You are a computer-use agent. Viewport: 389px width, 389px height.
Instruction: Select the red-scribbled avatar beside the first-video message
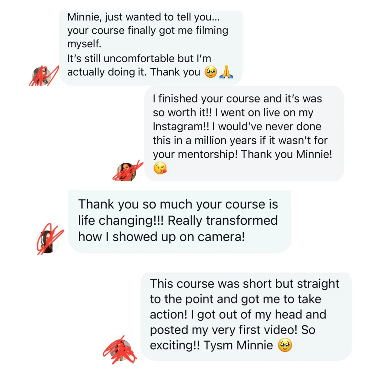[x=121, y=350]
